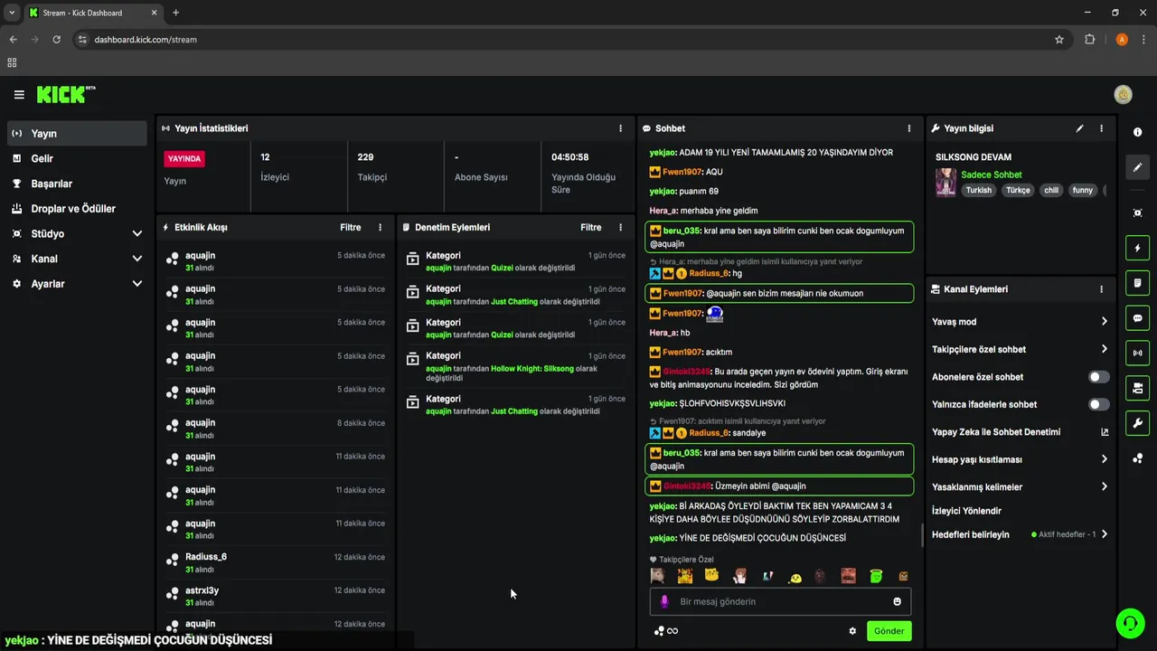Open Yayın bilgisi three-dot menu
This screenshot has height=651, width=1157.
click(1101, 128)
